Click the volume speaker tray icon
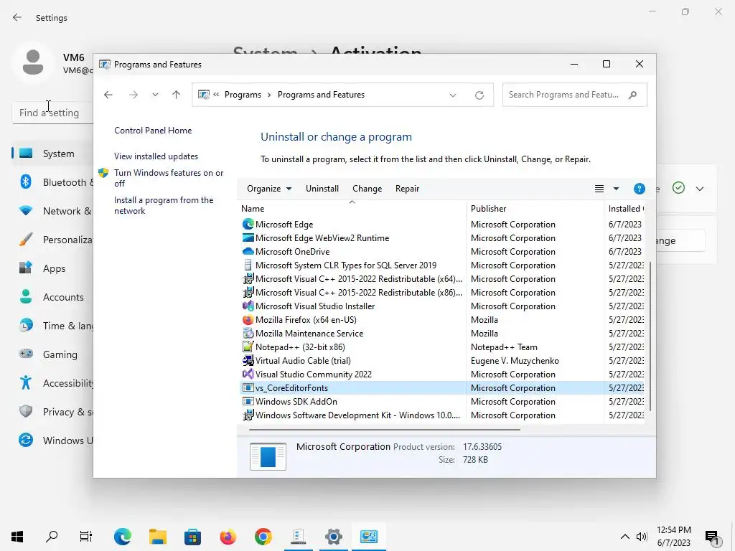 pos(642,537)
